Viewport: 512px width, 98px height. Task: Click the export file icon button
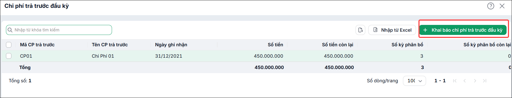[x=360, y=30]
